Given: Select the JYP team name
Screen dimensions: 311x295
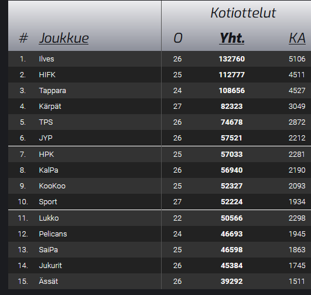Looking at the screenshot, I should 46,138.
